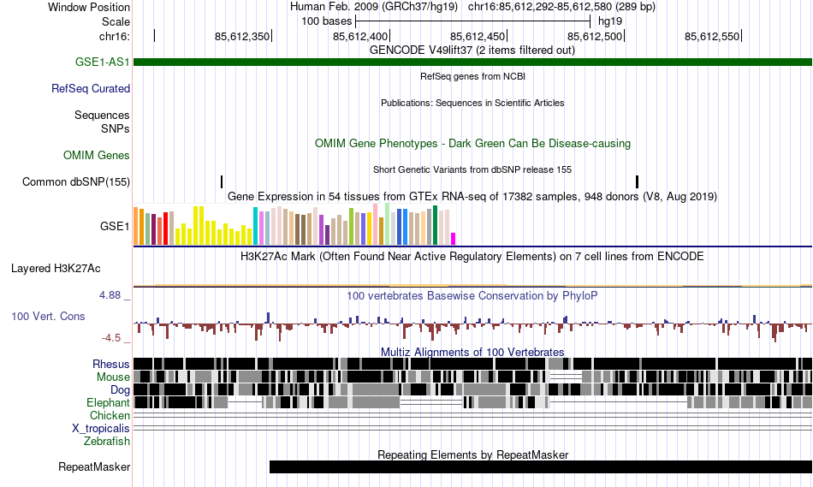The width and height of the screenshot is (813, 487).
Task: Click the PhyloP basewise conservation title
Action: (472, 295)
